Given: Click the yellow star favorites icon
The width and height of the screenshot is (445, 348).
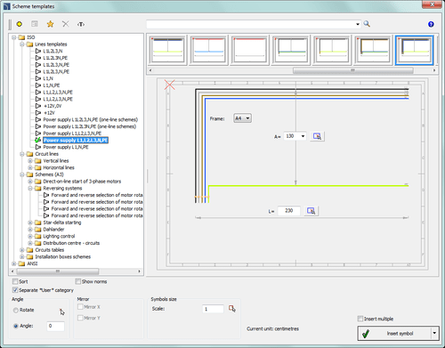Looking at the screenshot, I should 50,24.
